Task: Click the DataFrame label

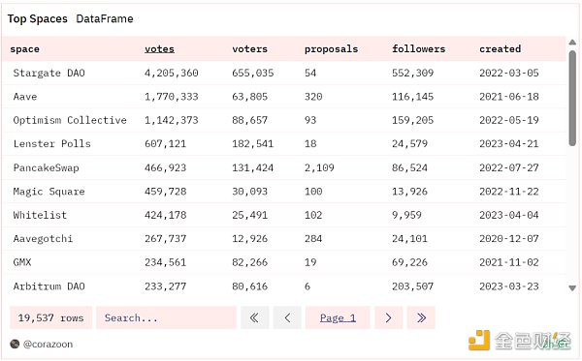Action: point(105,19)
